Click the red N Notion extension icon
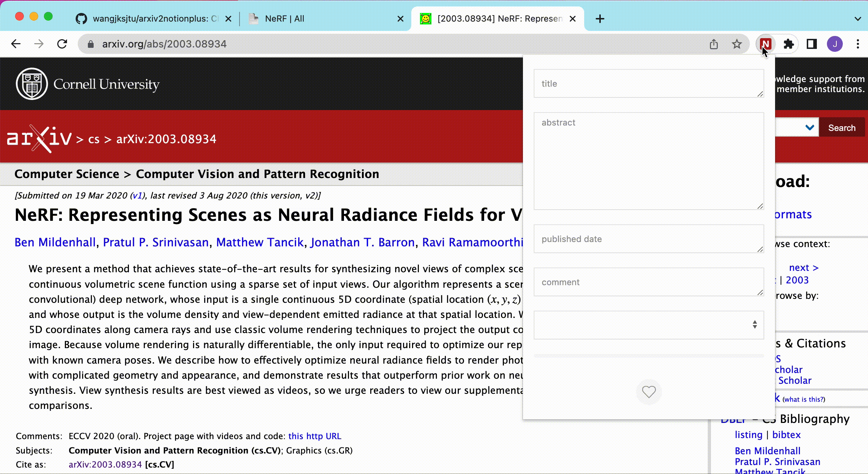The height and width of the screenshot is (474, 868). point(765,44)
